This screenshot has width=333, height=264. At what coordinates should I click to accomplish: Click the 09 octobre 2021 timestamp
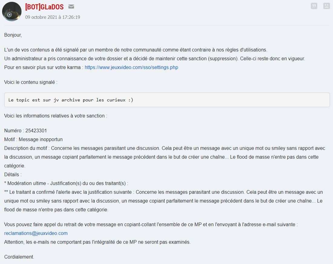coord(53,17)
